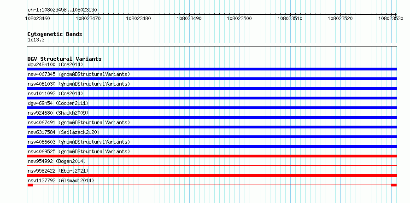
Task: Select the blue bar under nsv1011093
Action: (x=212, y=98)
